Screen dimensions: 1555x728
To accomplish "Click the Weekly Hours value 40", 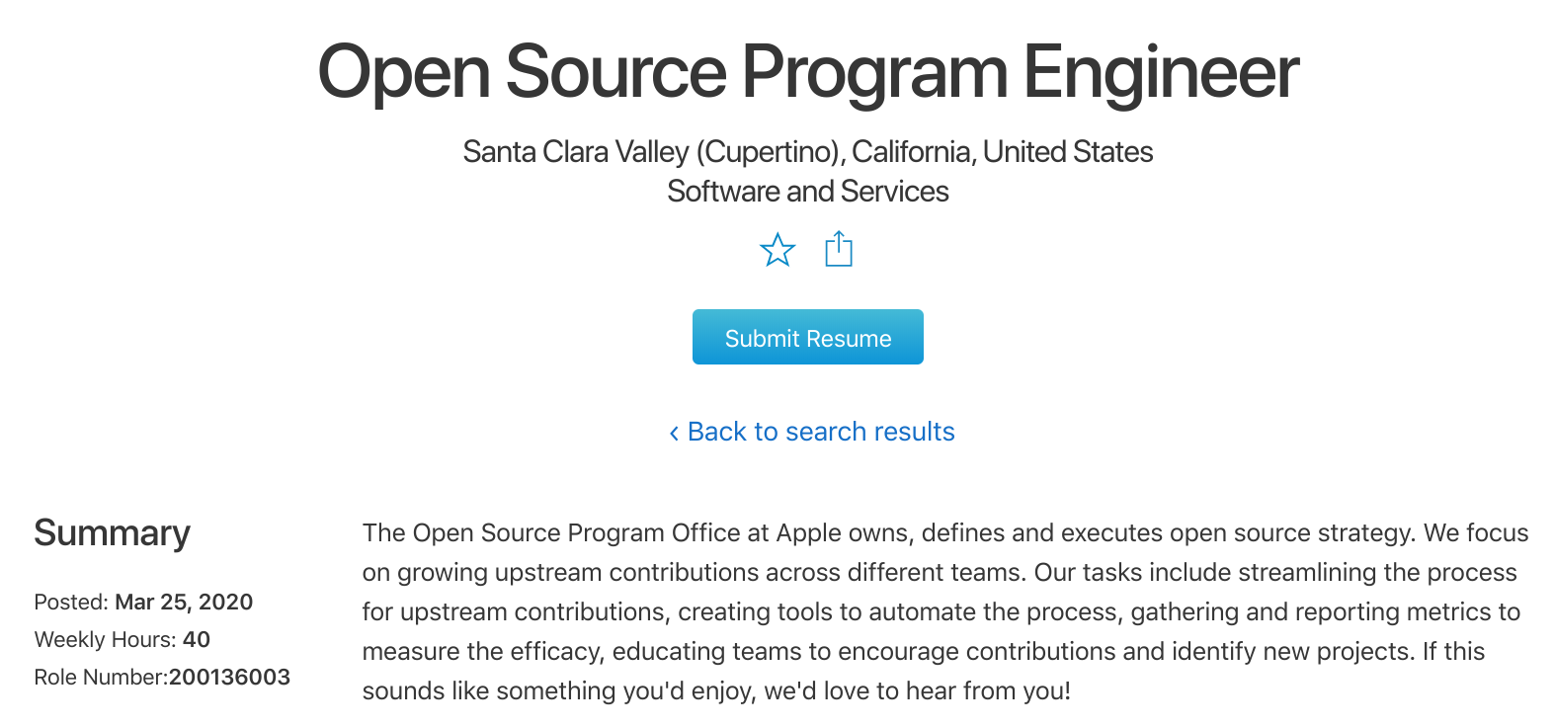I will pos(197,639).
